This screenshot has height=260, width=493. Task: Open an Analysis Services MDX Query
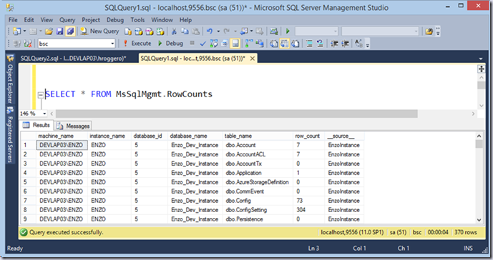tap(139, 31)
